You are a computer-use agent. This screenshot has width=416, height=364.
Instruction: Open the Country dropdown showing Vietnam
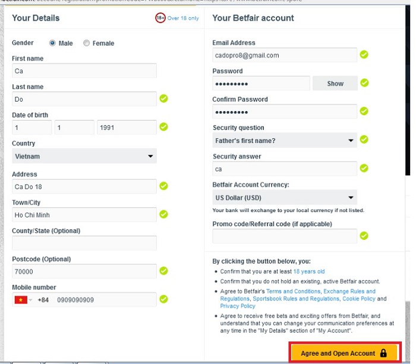[x=84, y=156]
